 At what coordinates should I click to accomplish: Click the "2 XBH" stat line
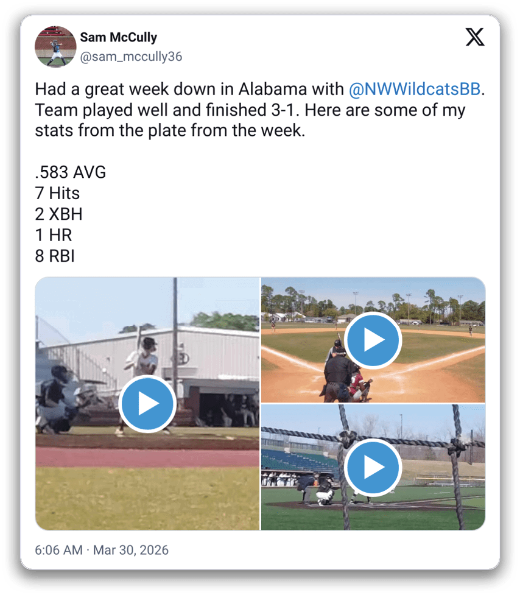58,214
